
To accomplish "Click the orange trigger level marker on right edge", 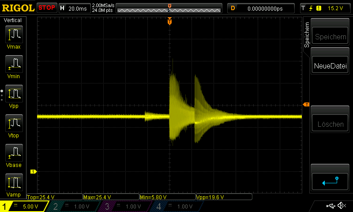I will (306, 104).
